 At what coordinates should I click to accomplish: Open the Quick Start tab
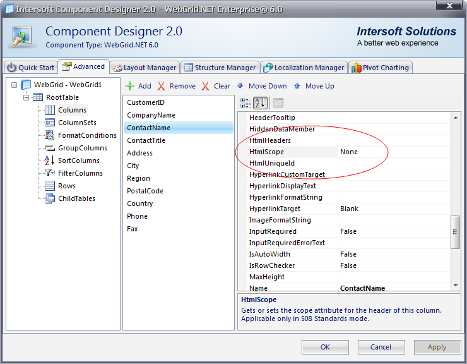tap(31, 68)
